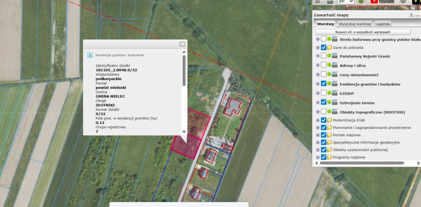Open the Wyszukaj warstwę tab
The height and width of the screenshot is (207, 421).
point(355,24)
